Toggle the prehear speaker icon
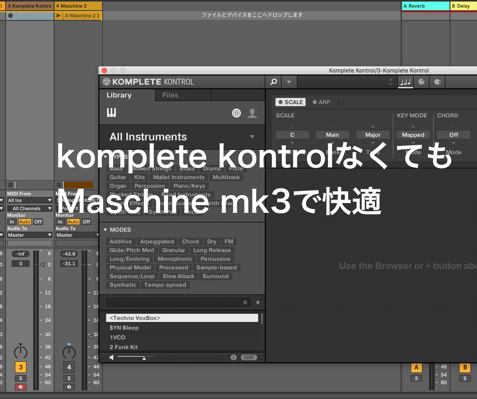This screenshot has width=477, height=399. (x=111, y=357)
